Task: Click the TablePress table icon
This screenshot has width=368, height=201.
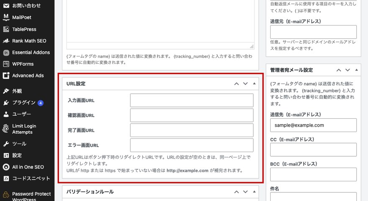Action: tap(6, 29)
